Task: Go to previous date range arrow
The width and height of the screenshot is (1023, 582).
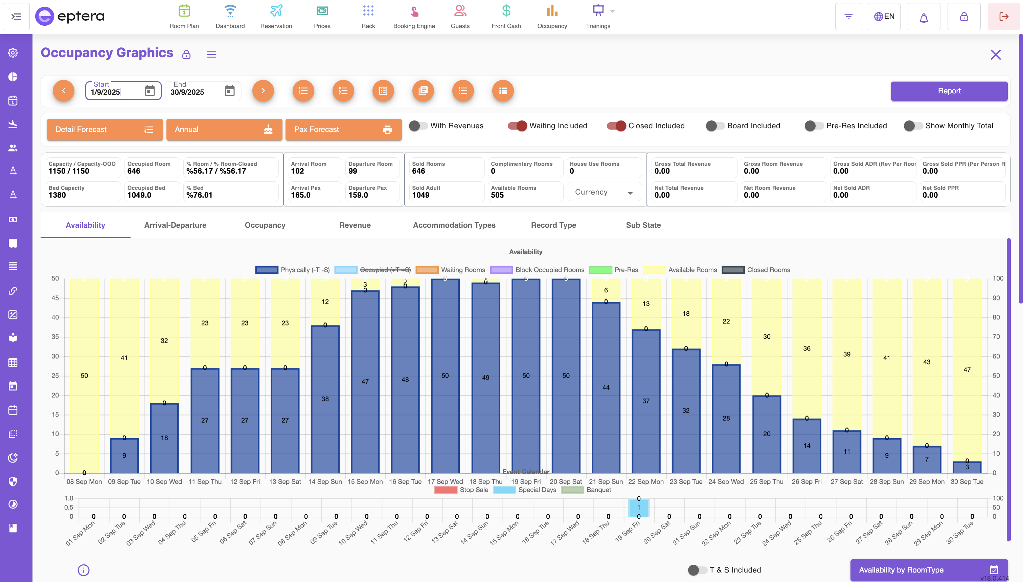Action: click(64, 91)
